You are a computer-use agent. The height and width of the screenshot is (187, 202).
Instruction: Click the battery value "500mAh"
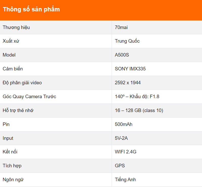coord(123,124)
